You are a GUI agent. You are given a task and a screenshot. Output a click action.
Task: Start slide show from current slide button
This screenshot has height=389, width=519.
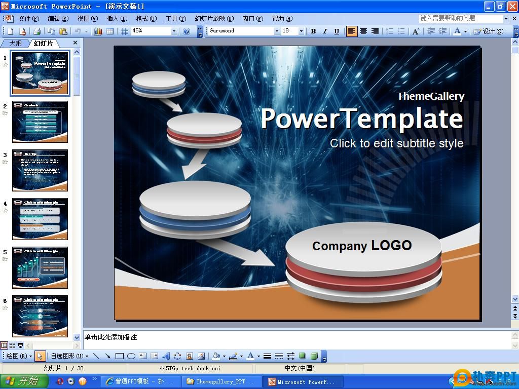click(x=20, y=345)
